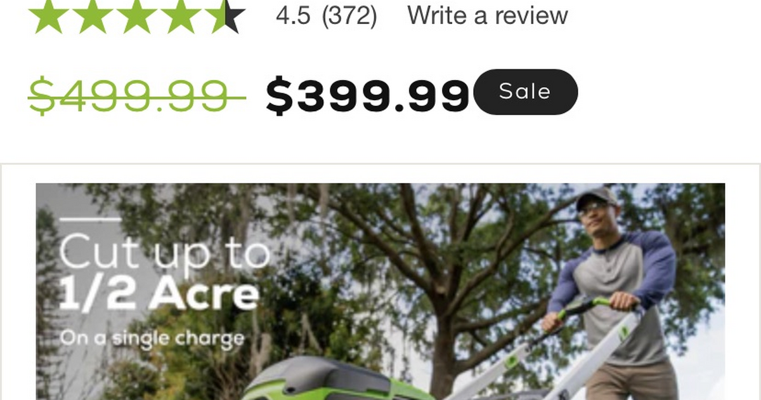The image size is (761, 400).
Task: Click the first green rating star
Action: (48, 16)
